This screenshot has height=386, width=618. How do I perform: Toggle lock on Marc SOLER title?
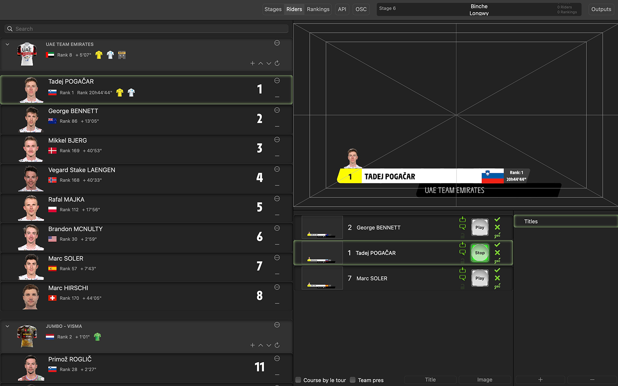[x=462, y=286]
